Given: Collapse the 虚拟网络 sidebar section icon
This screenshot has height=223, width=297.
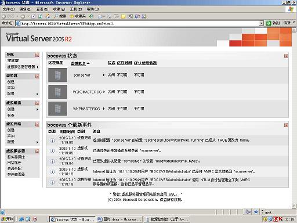Looking at the screenshot, I should (x=37, y=124).
